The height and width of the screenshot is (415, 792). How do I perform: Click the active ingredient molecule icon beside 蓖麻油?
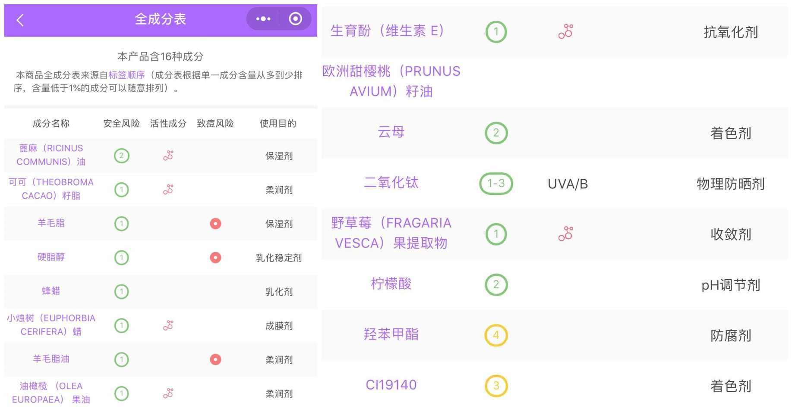(x=167, y=156)
